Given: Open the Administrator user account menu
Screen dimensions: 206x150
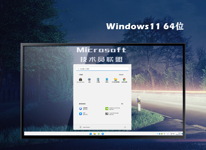Looking at the screenshot, I should point(85,127).
